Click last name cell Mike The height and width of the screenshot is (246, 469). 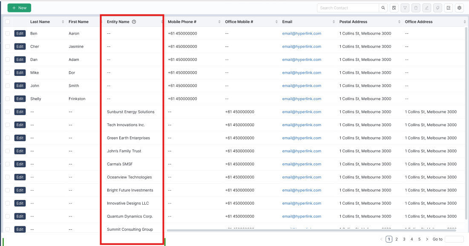click(x=35, y=73)
